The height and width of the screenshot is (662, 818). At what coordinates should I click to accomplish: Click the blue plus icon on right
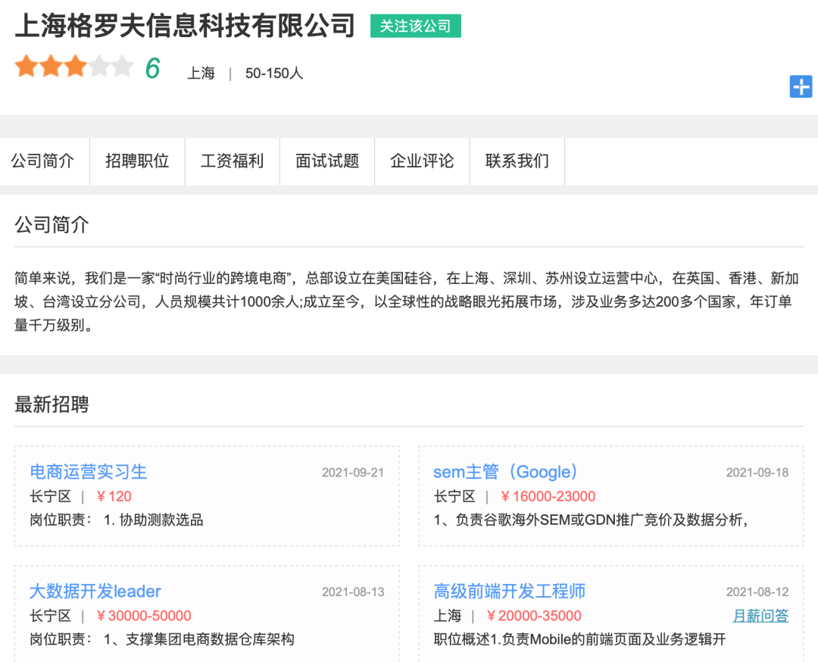click(801, 86)
